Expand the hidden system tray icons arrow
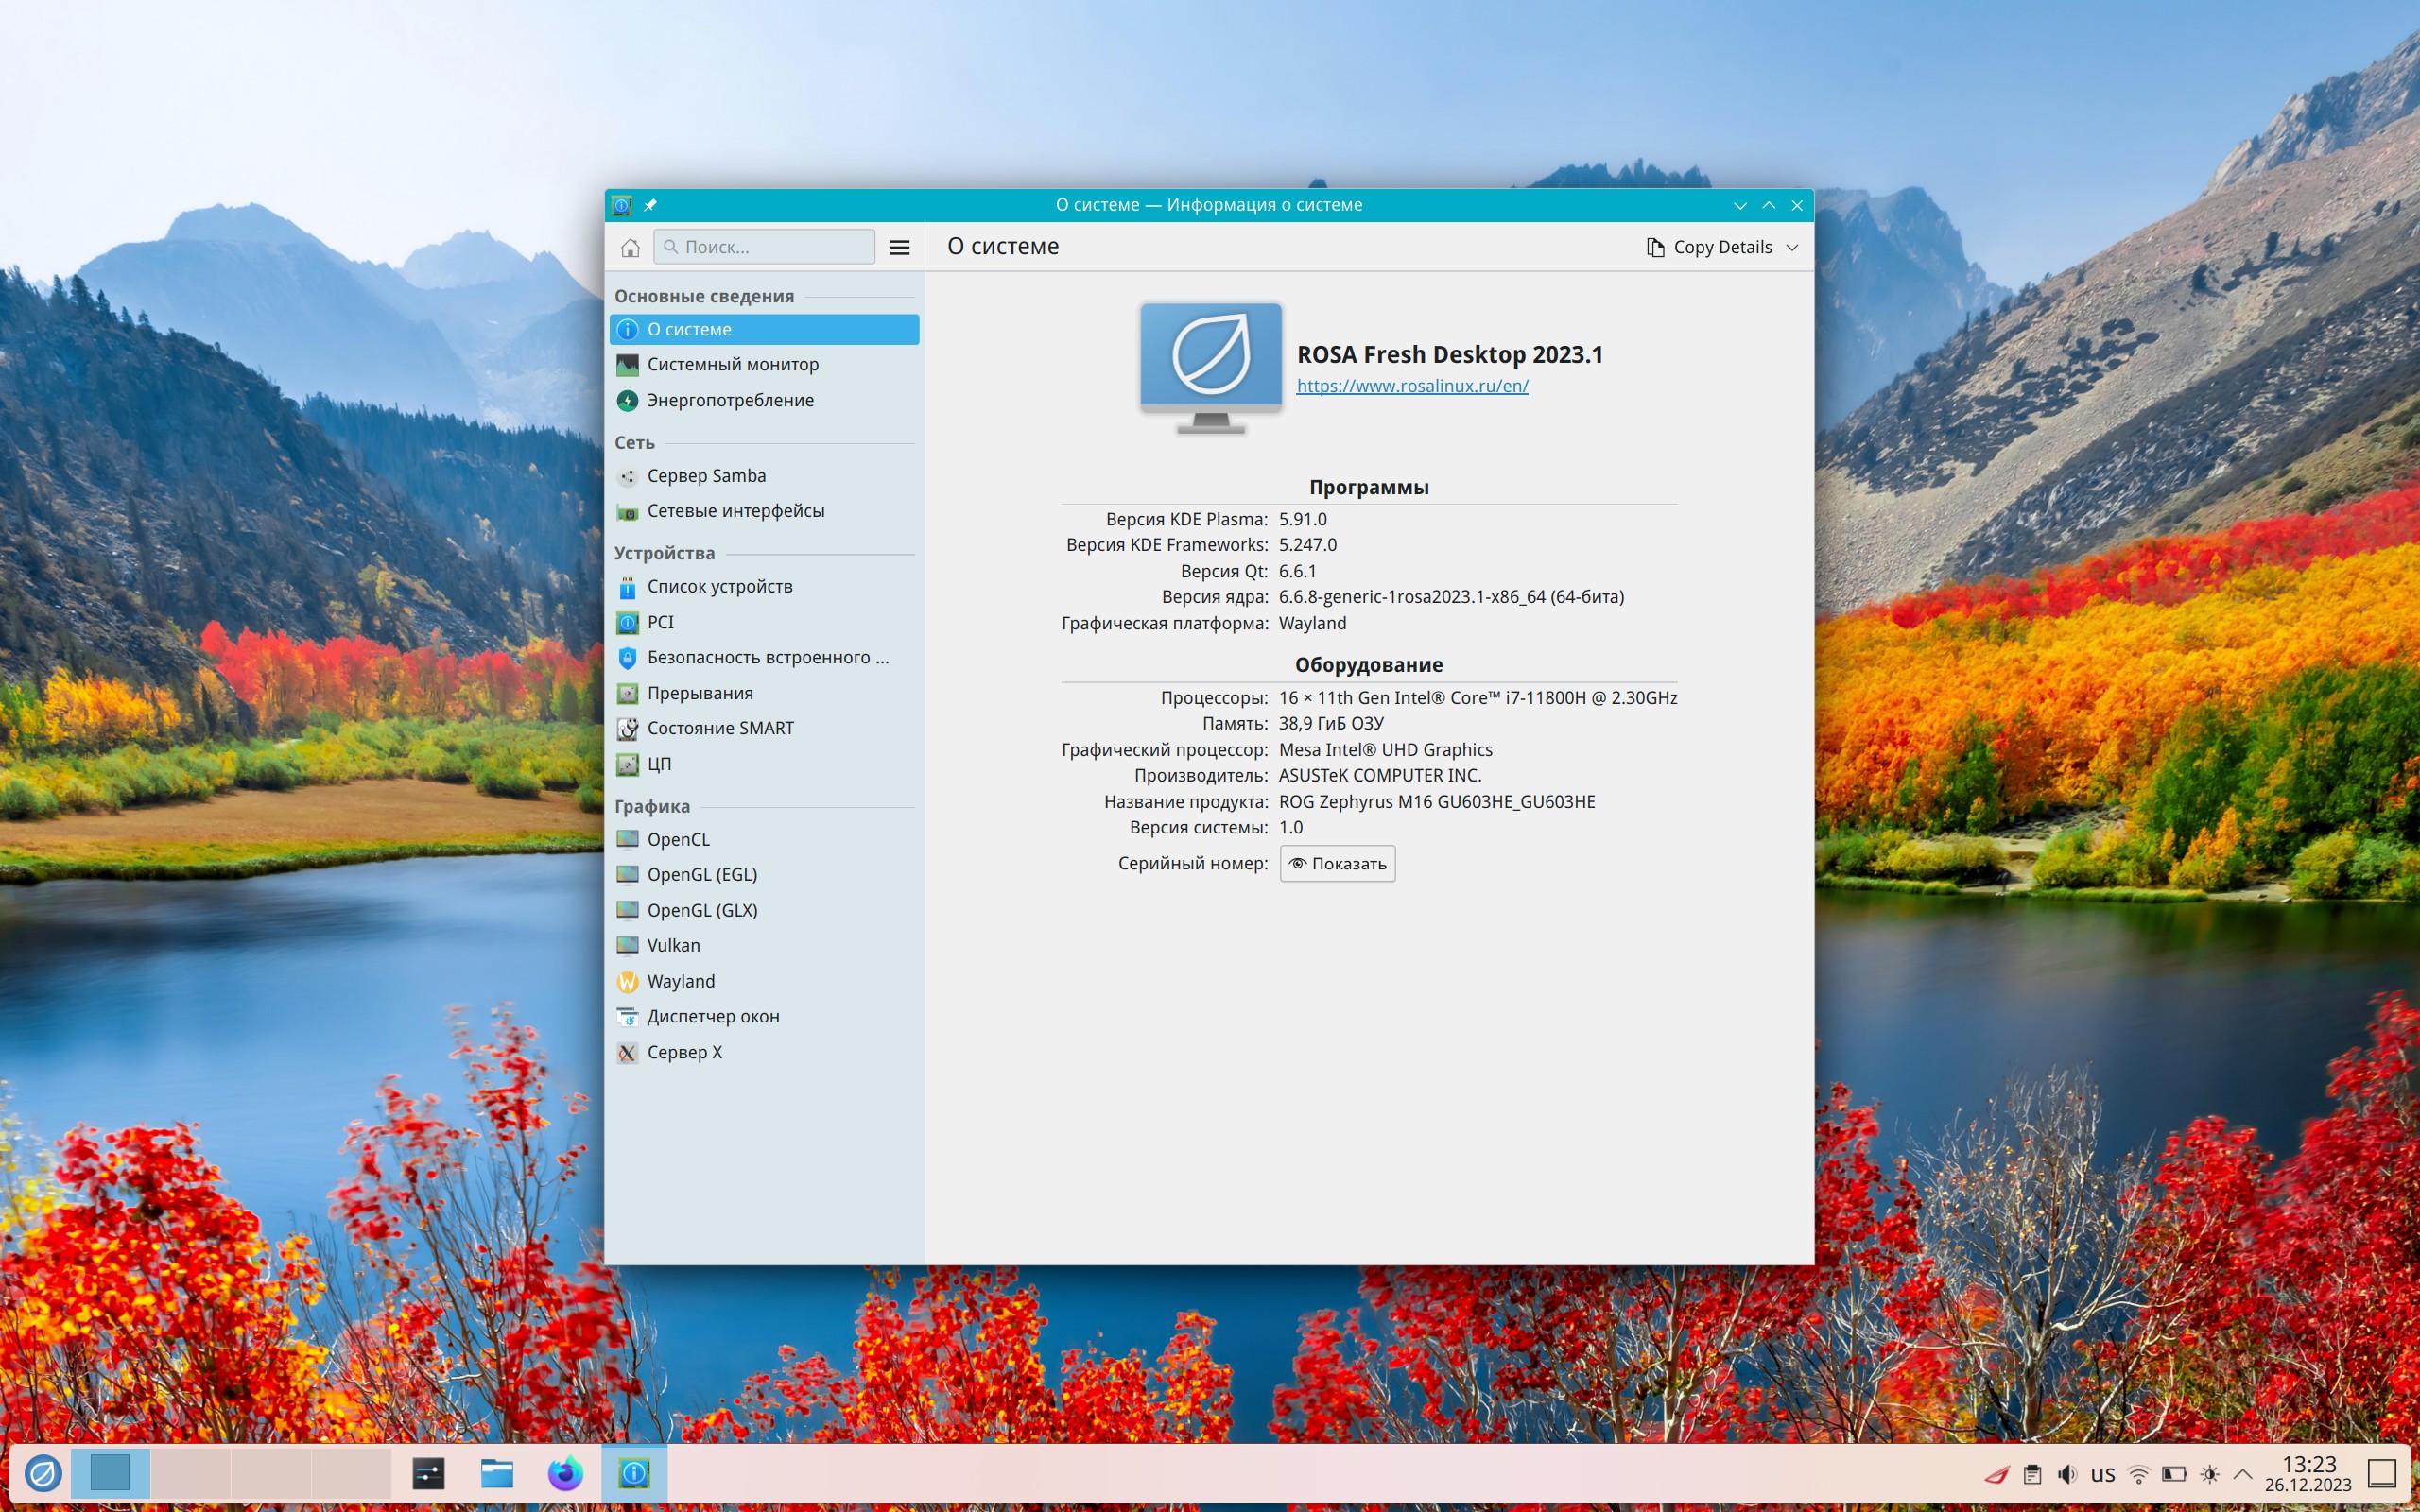The height and width of the screenshot is (1512, 2420). 2243,1474
